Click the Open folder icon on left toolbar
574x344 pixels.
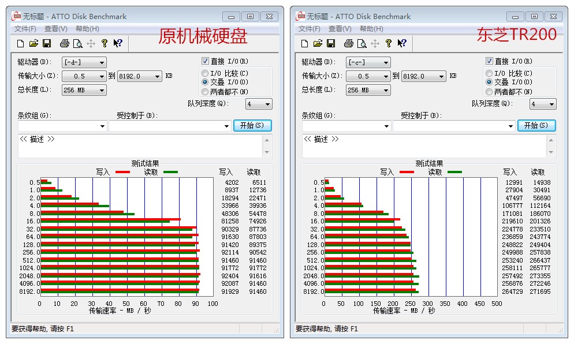pos(34,43)
